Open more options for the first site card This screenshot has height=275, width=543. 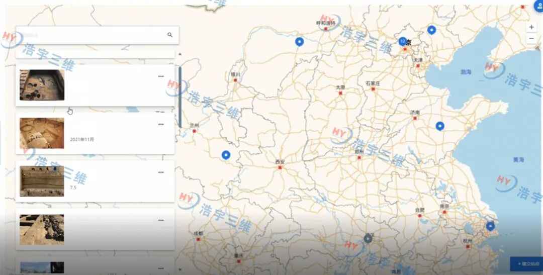(161, 76)
